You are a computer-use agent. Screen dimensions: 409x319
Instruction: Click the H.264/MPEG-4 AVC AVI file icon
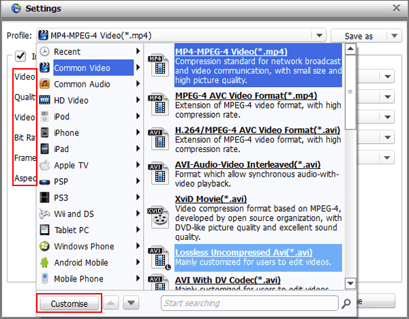[x=158, y=139]
